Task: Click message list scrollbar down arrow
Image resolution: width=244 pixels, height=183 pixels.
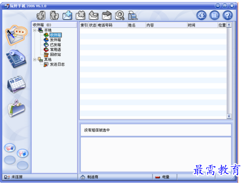Action: tap(229, 116)
